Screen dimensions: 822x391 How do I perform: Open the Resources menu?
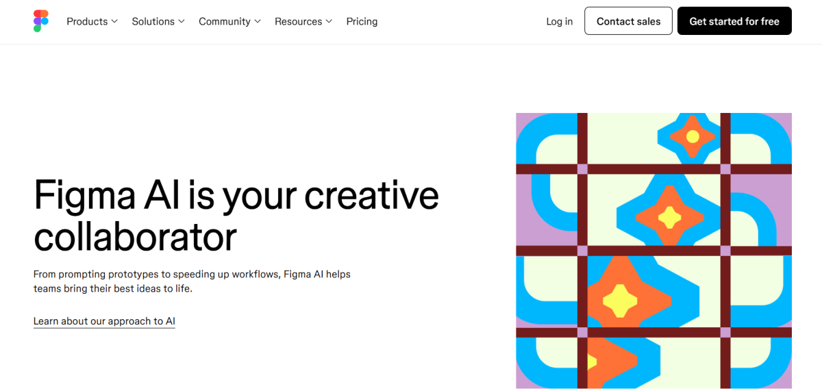coord(298,21)
